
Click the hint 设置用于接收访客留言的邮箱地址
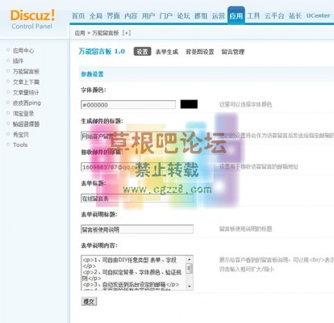[259, 167]
